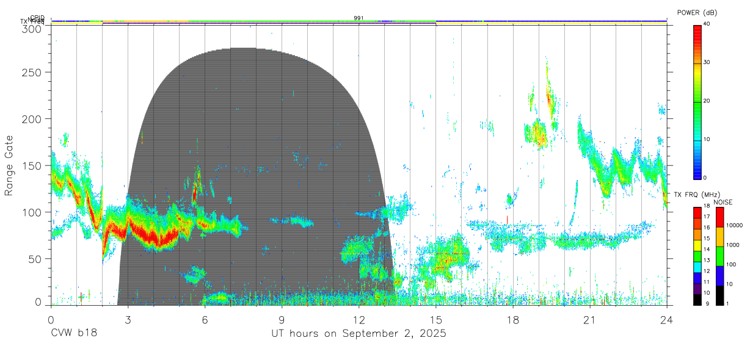Click the 'Range Gate' y-axis label
Viewport: 750px width, 346px height.
tap(9, 166)
